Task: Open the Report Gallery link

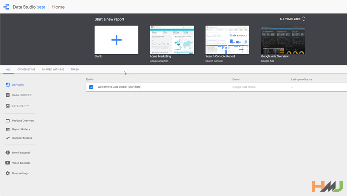Action: pos(21,129)
